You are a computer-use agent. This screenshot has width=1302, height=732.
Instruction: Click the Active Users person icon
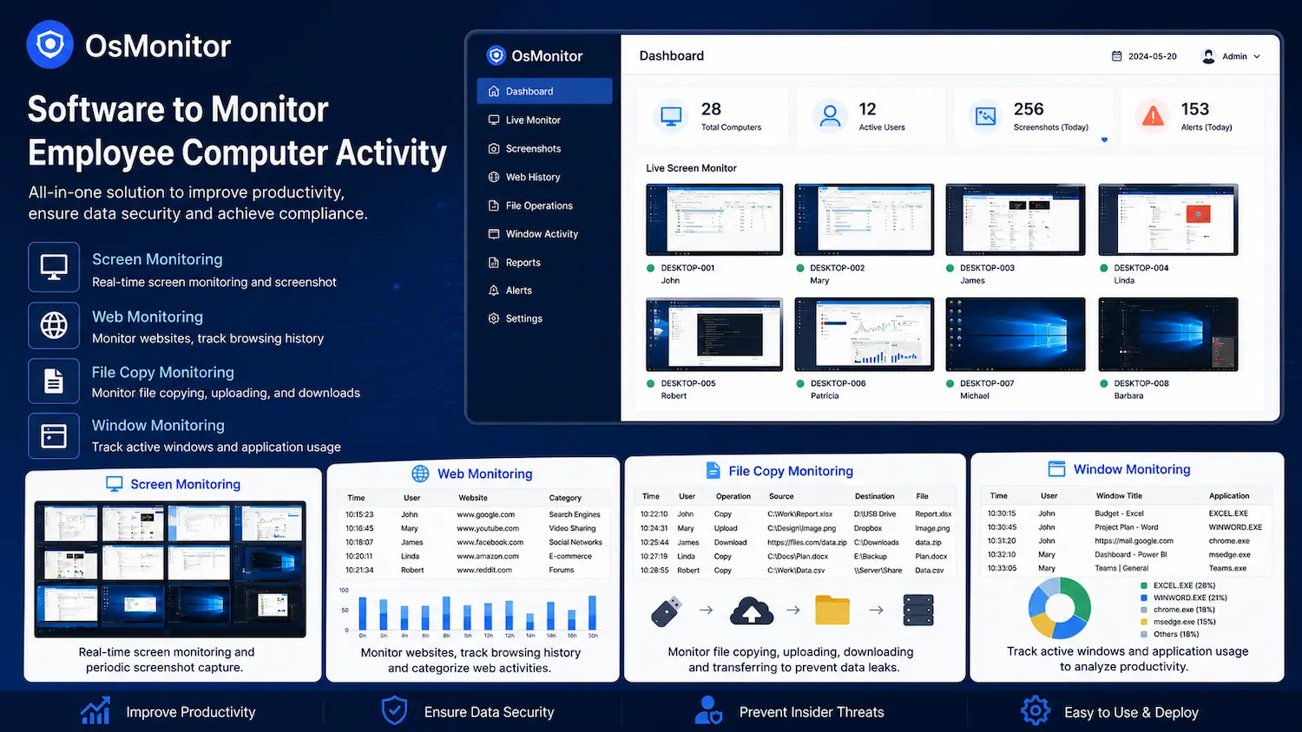point(830,115)
